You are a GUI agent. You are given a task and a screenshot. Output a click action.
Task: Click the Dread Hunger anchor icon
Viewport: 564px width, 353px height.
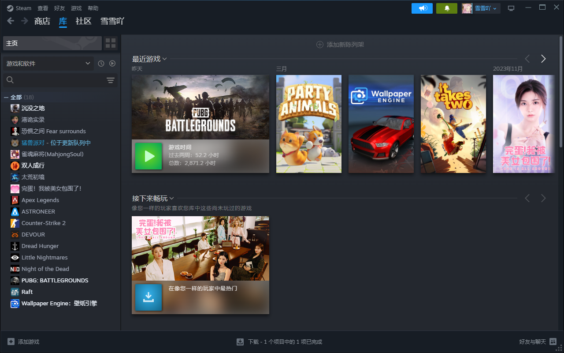[x=15, y=246]
